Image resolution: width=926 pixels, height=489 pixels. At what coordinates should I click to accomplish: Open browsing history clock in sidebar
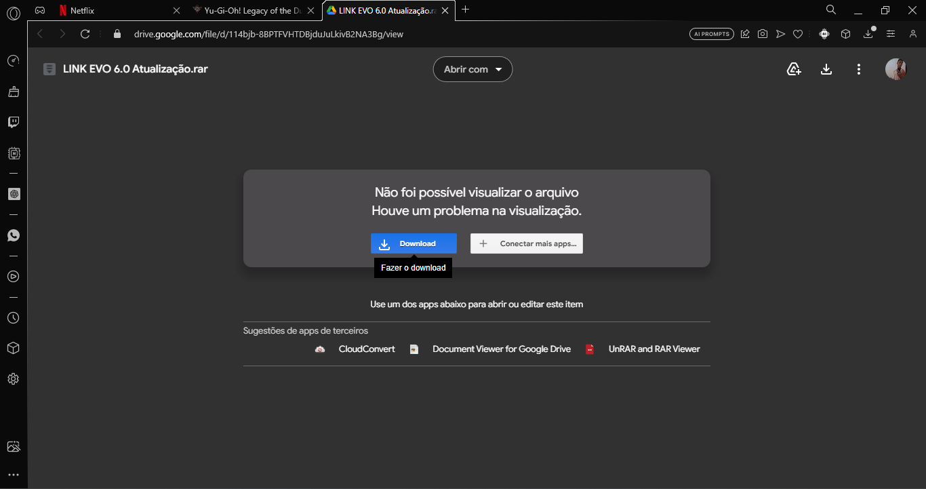click(x=14, y=317)
